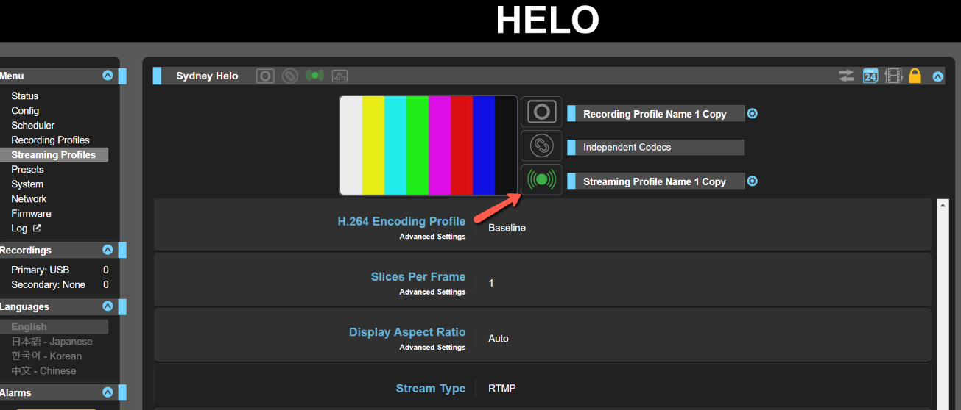Click the scrollbar up arrow of the settings list
Screen dimensions: 961x410
pyautogui.click(x=943, y=206)
